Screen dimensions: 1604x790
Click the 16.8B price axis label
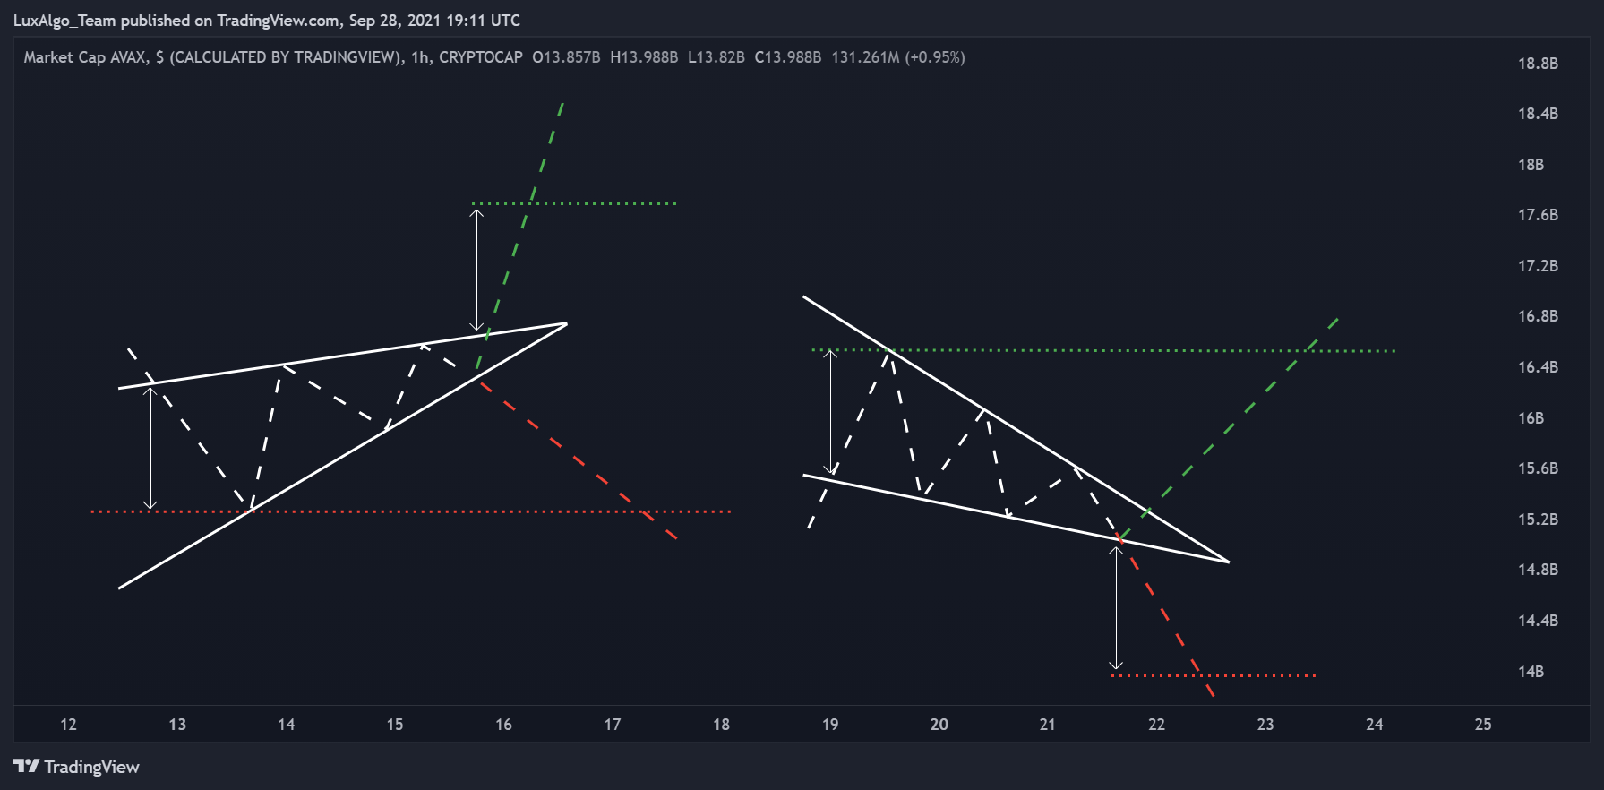[1538, 316]
